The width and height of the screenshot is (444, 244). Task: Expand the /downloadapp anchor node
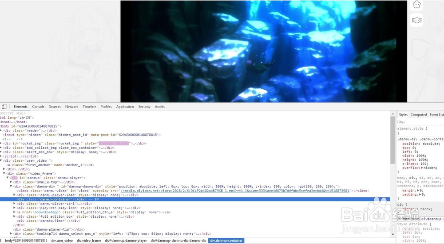(15, 212)
